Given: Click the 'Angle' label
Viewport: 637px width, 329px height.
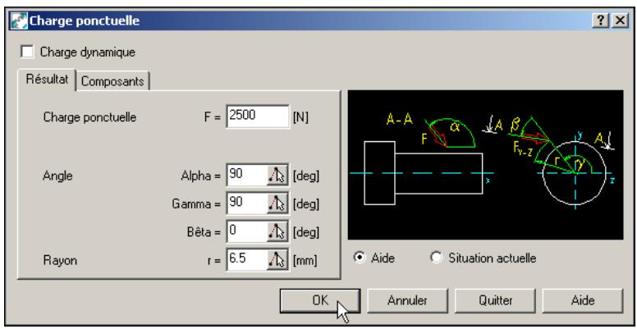Looking at the screenshot, I should click(57, 176).
